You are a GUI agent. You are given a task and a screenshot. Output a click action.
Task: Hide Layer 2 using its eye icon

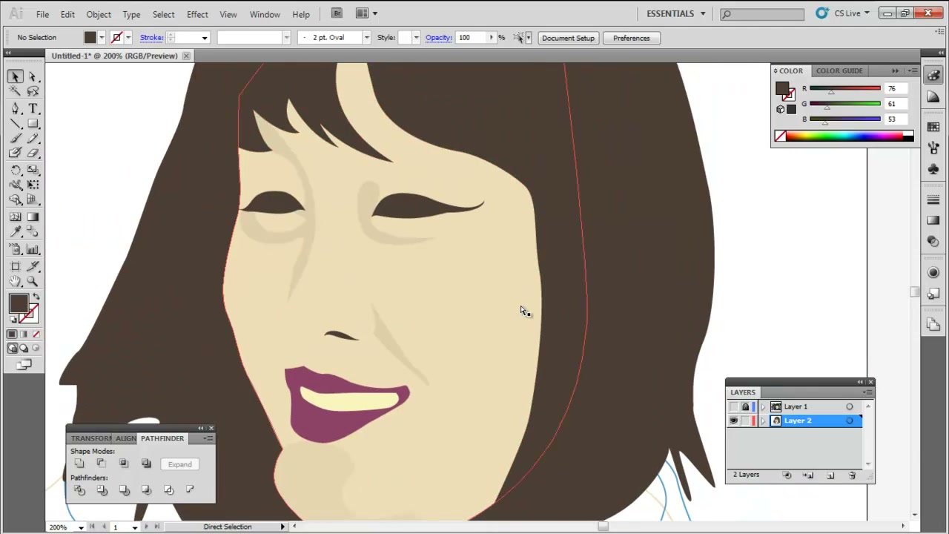pos(734,421)
